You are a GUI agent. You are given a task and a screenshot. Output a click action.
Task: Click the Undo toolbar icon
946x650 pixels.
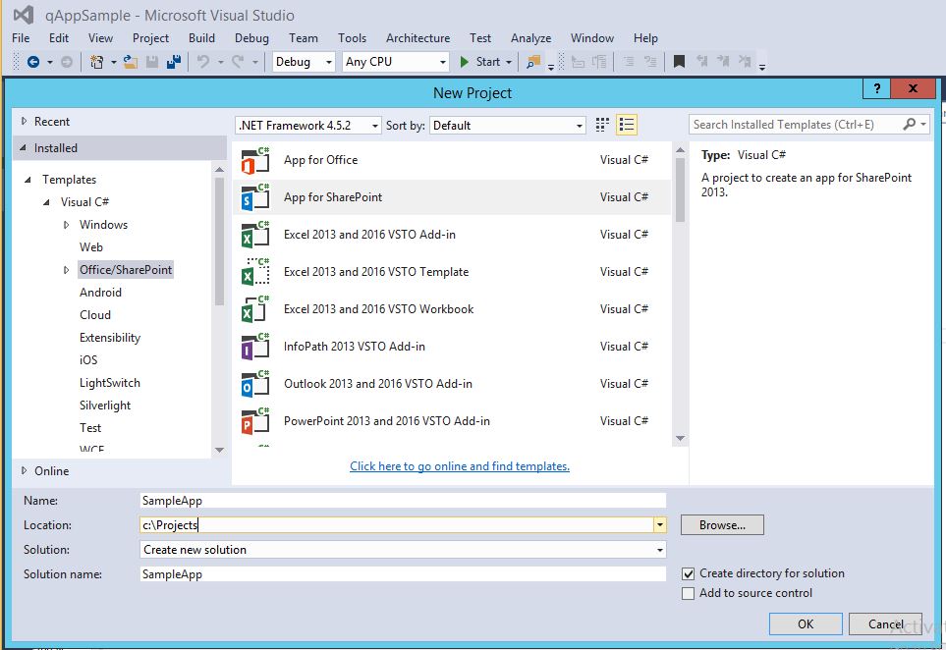coord(204,62)
